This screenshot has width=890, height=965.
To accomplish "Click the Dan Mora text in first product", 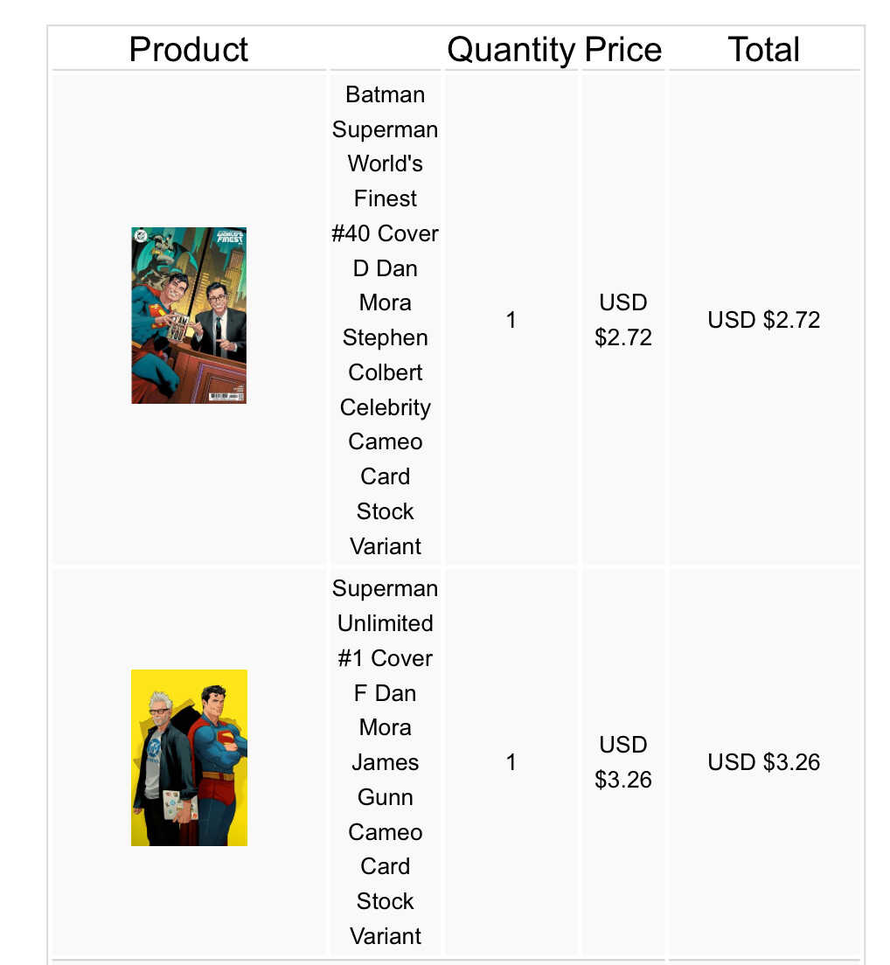I will pos(386,286).
